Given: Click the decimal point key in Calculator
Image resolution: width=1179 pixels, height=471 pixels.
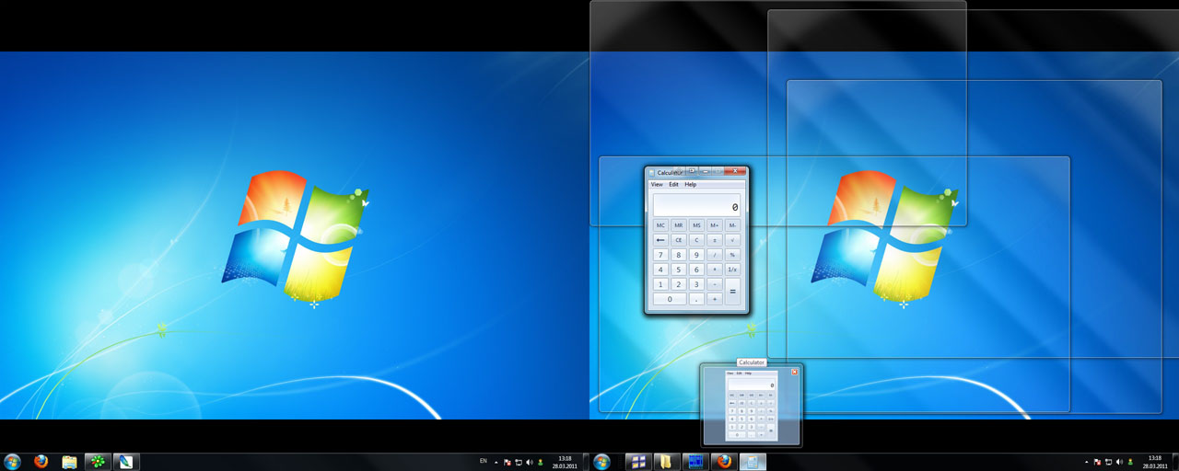Looking at the screenshot, I should coord(696,299).
